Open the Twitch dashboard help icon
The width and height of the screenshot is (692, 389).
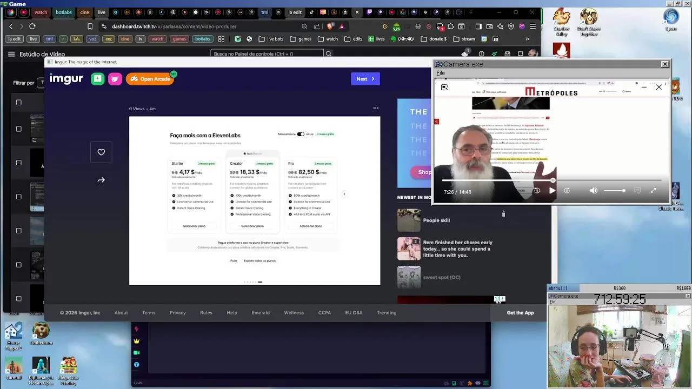[x=481, y=54]
